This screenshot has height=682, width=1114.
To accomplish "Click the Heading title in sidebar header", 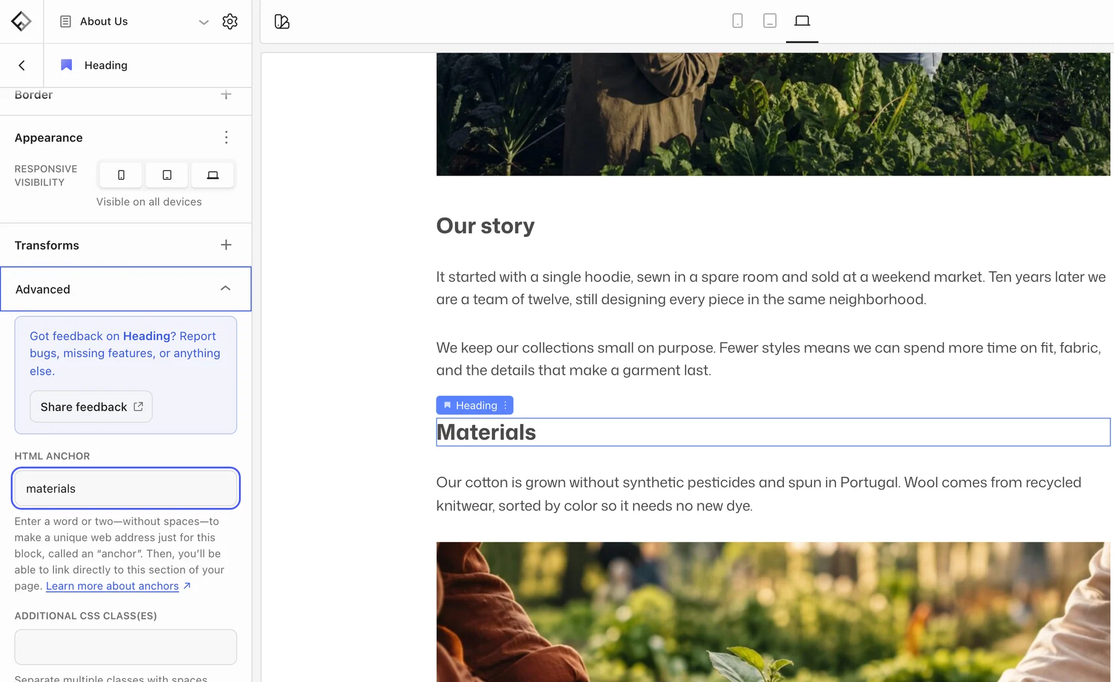I will point(106,65).
